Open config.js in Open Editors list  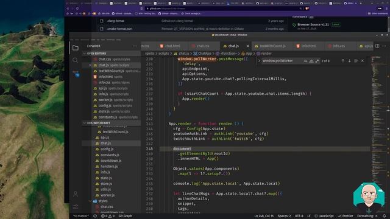111,105
